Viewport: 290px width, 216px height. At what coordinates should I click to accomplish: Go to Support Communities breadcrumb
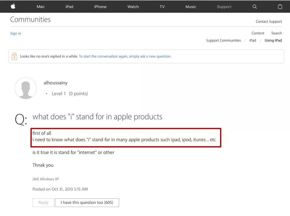pyautogui.click(x=223, y=40)
